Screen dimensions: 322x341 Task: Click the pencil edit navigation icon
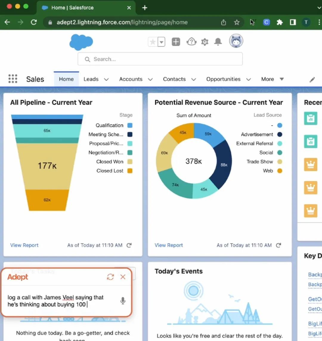tap(312, 80)
